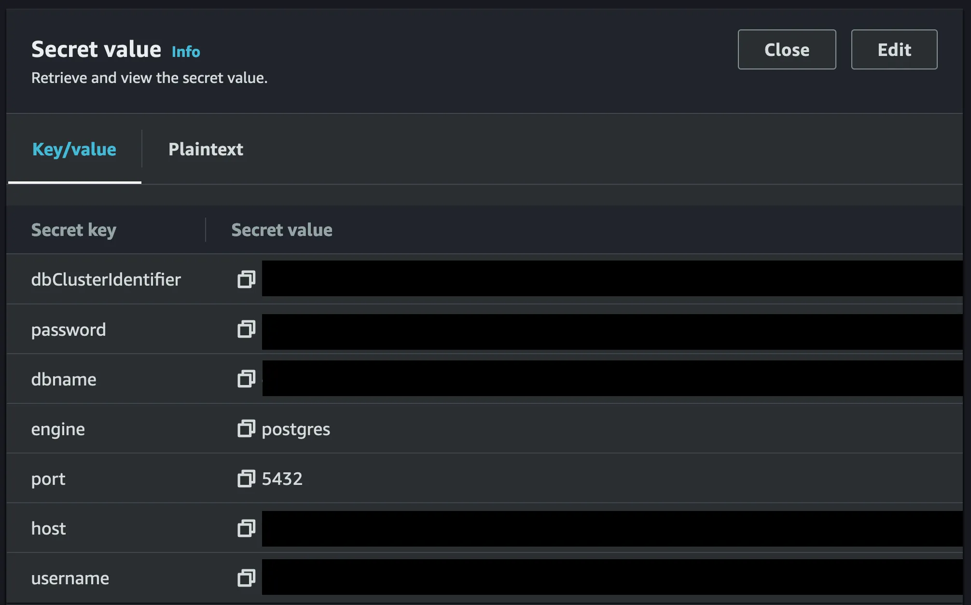Copy the port value 5432
This screenshot has height=605, width=971.
246,479
